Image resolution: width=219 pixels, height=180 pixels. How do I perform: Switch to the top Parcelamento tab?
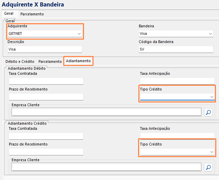tap(32, 14)
